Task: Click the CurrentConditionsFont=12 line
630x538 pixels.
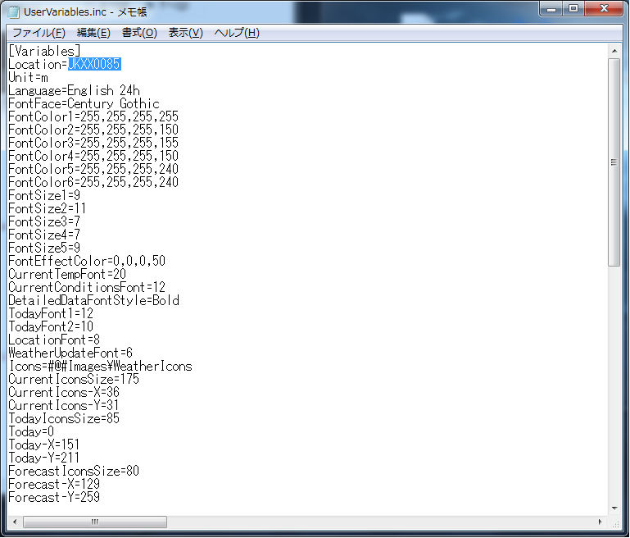Action: point(87,287)
